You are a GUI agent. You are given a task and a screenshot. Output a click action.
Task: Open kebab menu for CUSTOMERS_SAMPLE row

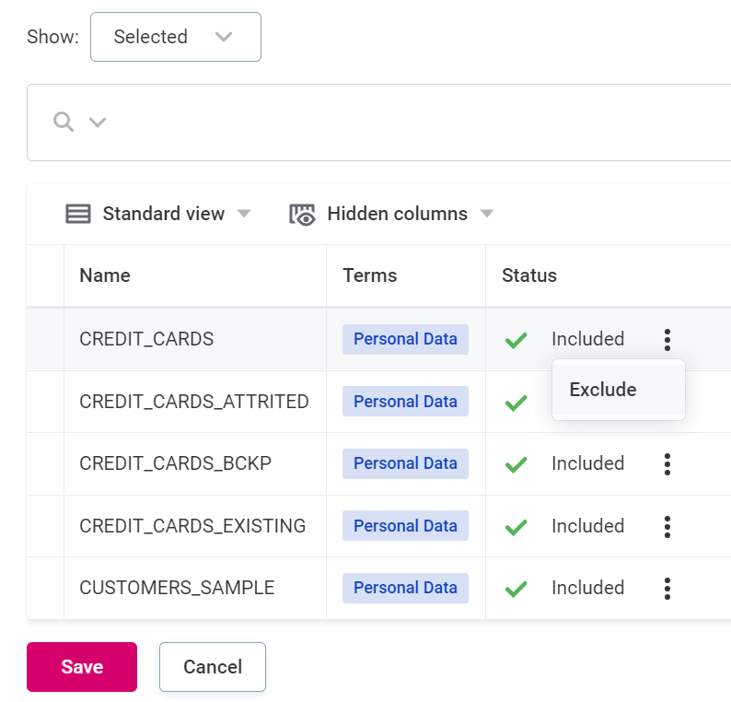pos(667,589)
